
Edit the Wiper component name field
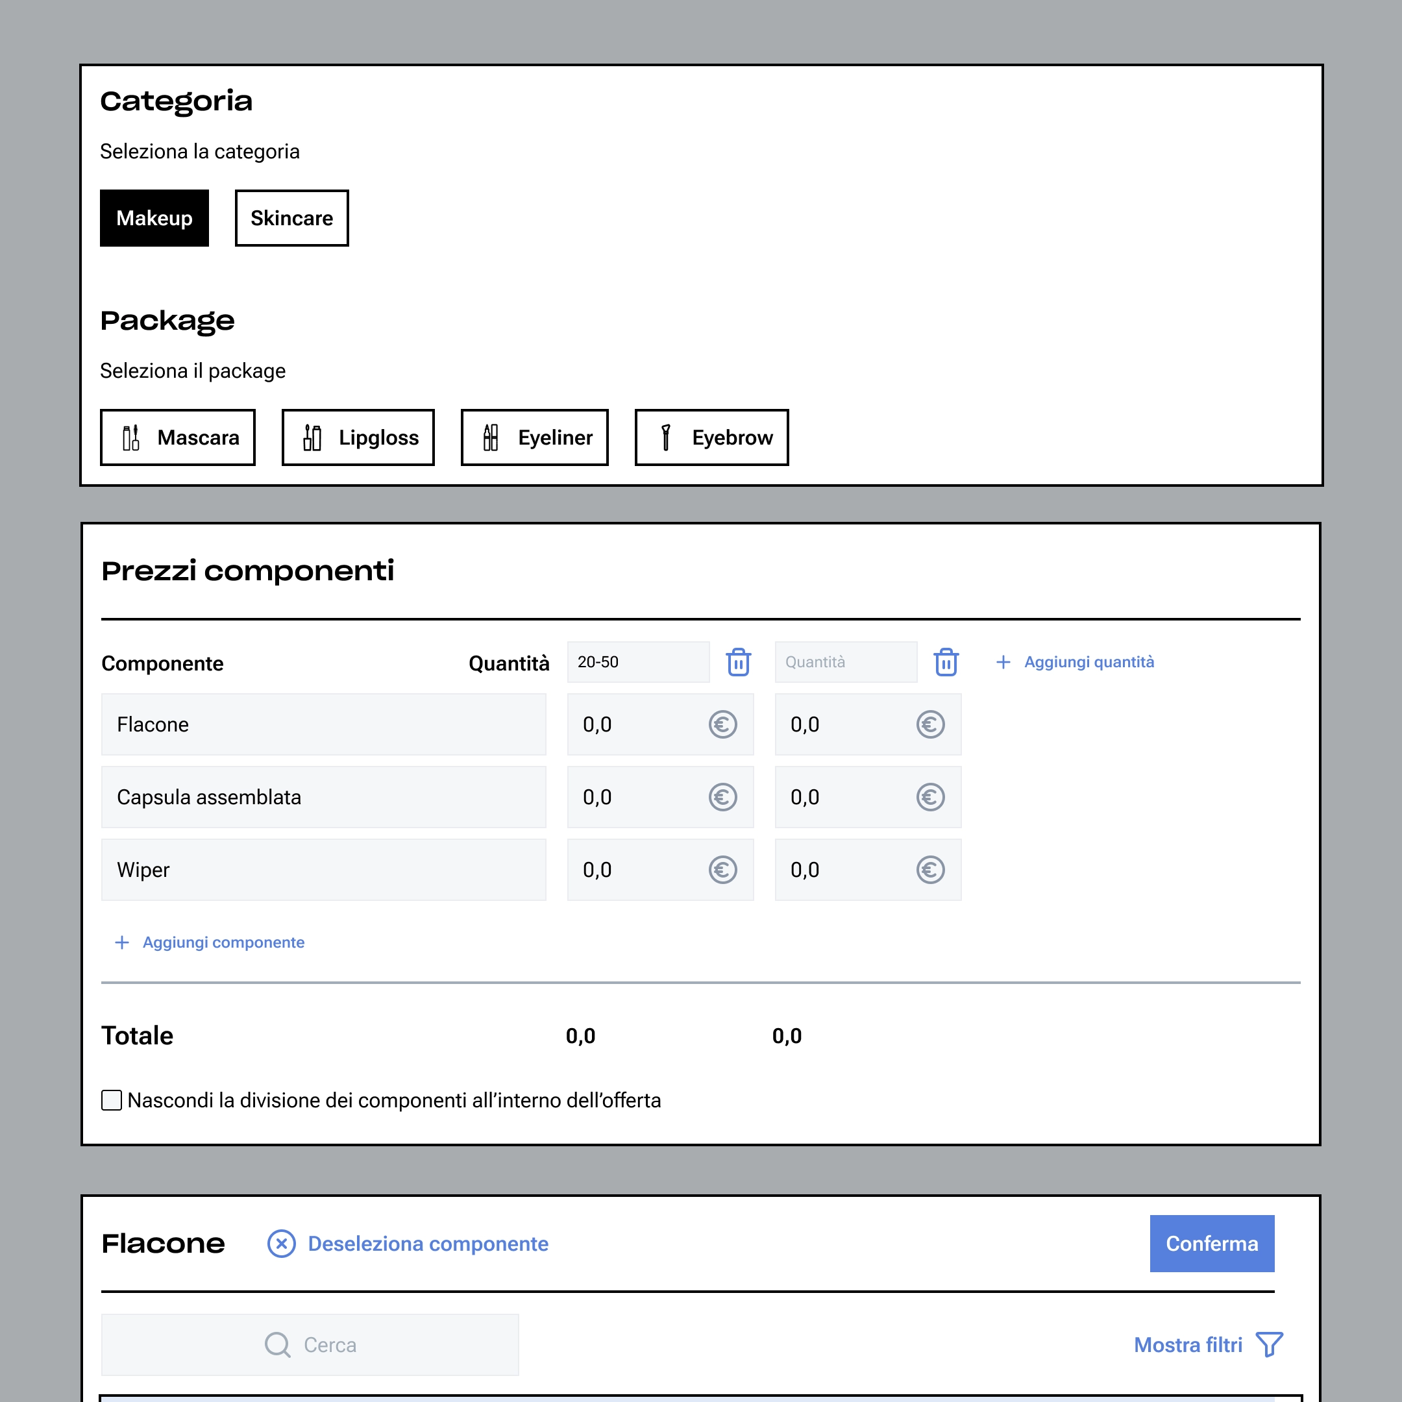pyautogui.click(x=324, y=869)
